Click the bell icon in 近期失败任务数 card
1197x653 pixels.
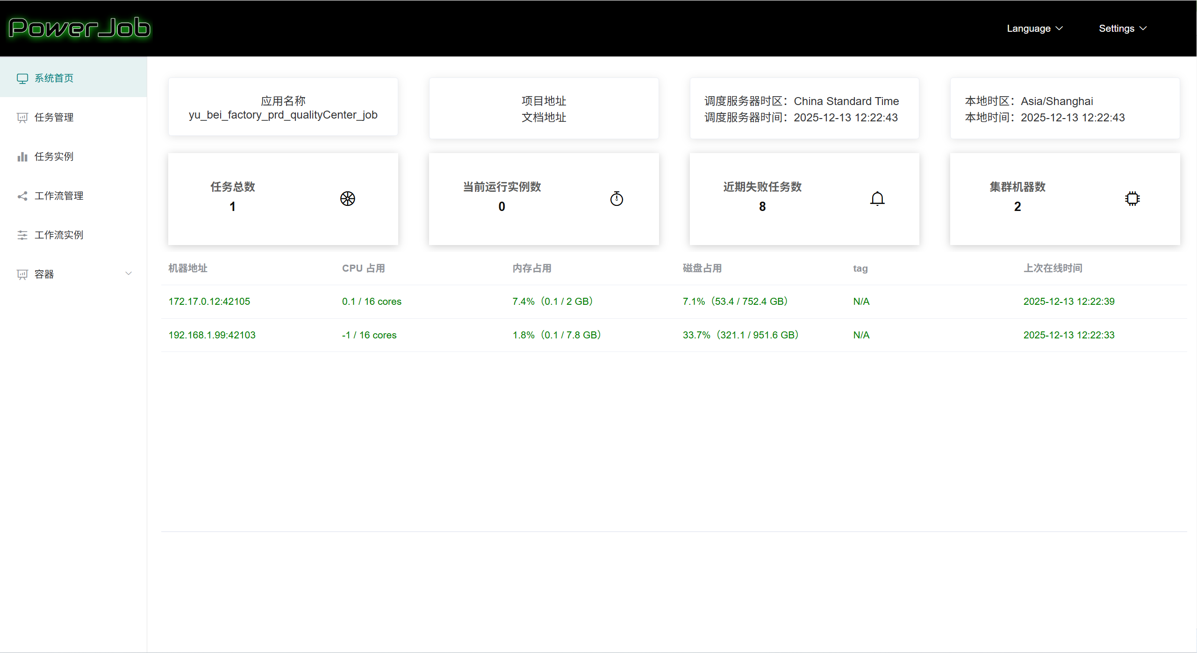[877, 199]
